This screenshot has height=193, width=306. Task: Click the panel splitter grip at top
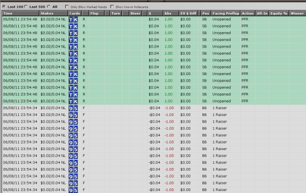coord(156,1)
